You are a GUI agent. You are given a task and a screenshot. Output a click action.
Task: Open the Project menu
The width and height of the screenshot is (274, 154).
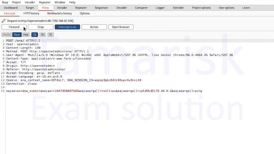pos(16,2)
